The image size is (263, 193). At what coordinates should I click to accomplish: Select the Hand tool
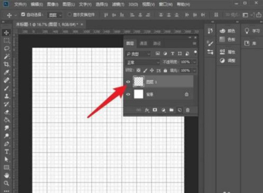[7, 175]
